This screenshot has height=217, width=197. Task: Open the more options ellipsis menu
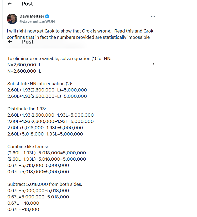click(x=153, y=16)
